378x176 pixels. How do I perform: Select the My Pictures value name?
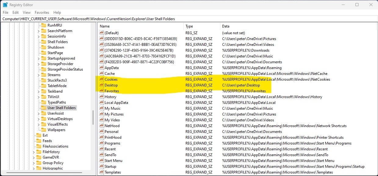point(113,114)
